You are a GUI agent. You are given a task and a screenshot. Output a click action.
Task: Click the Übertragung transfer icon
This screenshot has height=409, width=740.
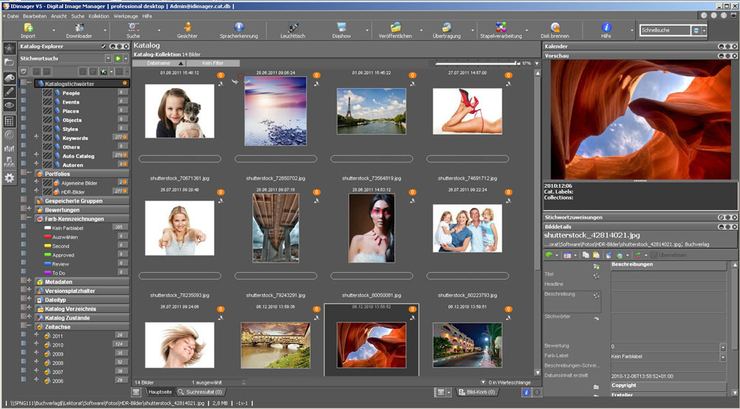coord(447,28)
